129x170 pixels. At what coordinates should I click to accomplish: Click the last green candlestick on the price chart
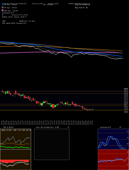pos(93,109)
